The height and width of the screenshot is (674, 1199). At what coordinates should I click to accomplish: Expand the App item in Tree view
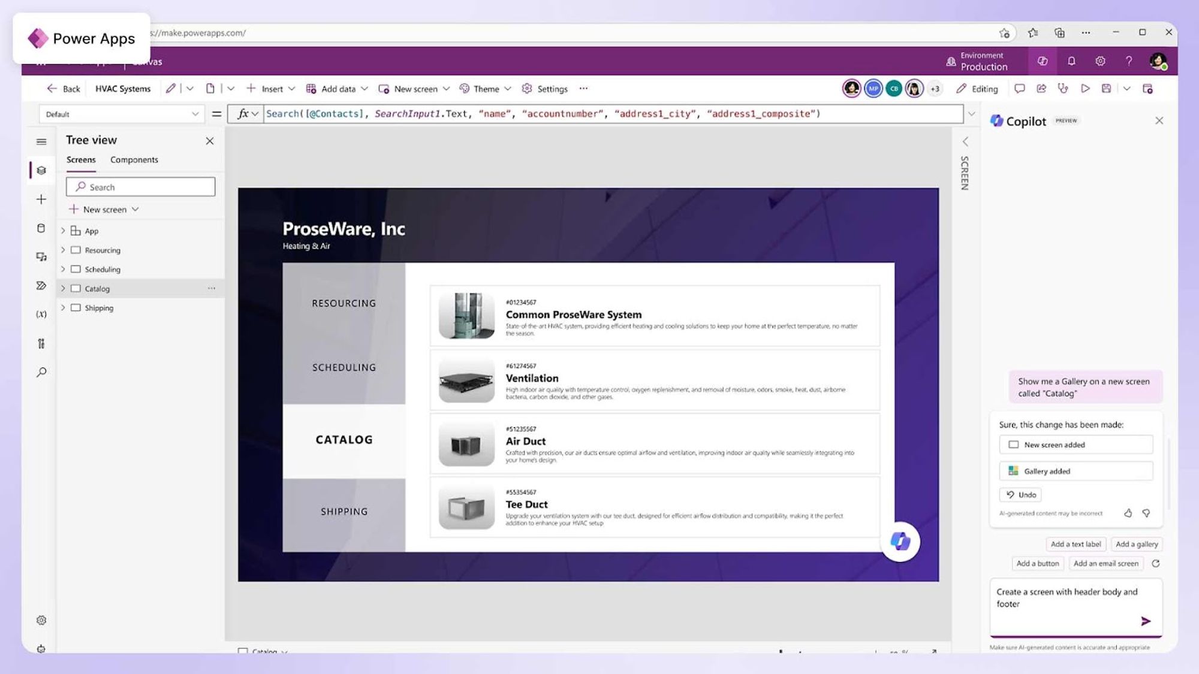(63, 231)
